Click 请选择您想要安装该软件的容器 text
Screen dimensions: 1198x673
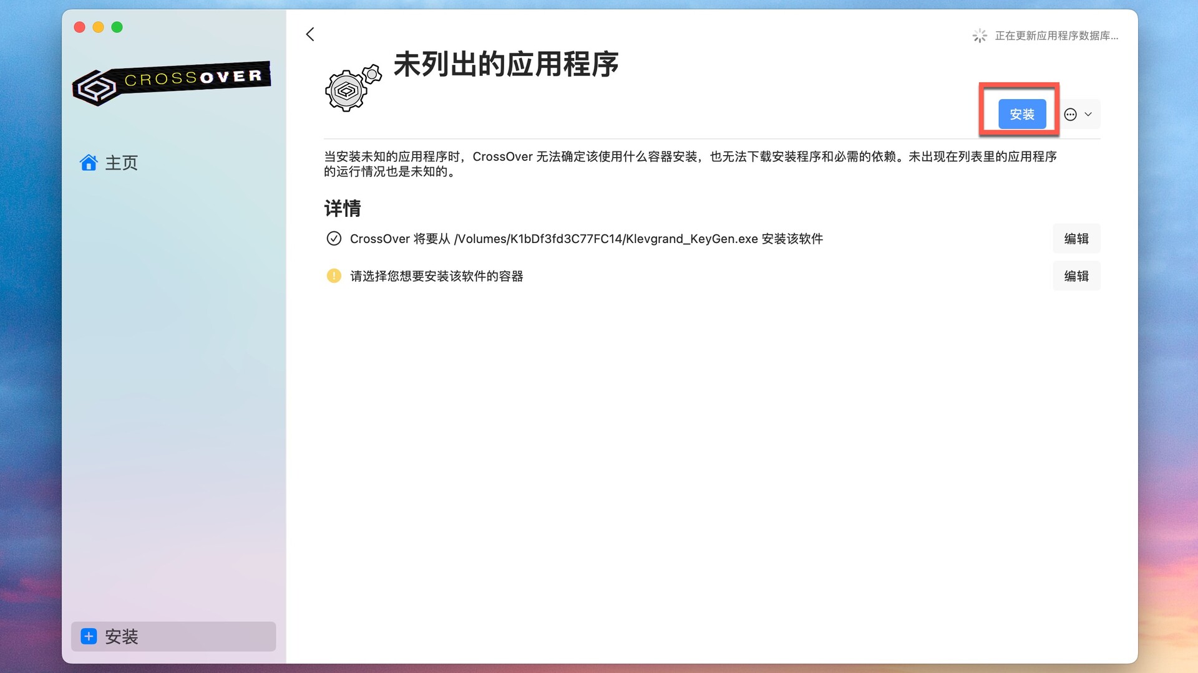coord(437,276)
